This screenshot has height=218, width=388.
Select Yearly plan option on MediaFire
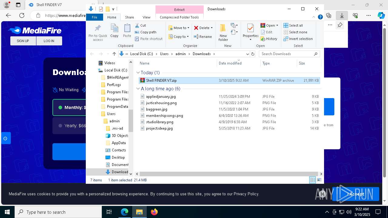coord(69,126)
